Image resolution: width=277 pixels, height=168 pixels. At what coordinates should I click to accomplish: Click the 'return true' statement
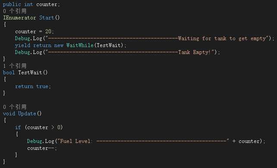tap(33, 86)
